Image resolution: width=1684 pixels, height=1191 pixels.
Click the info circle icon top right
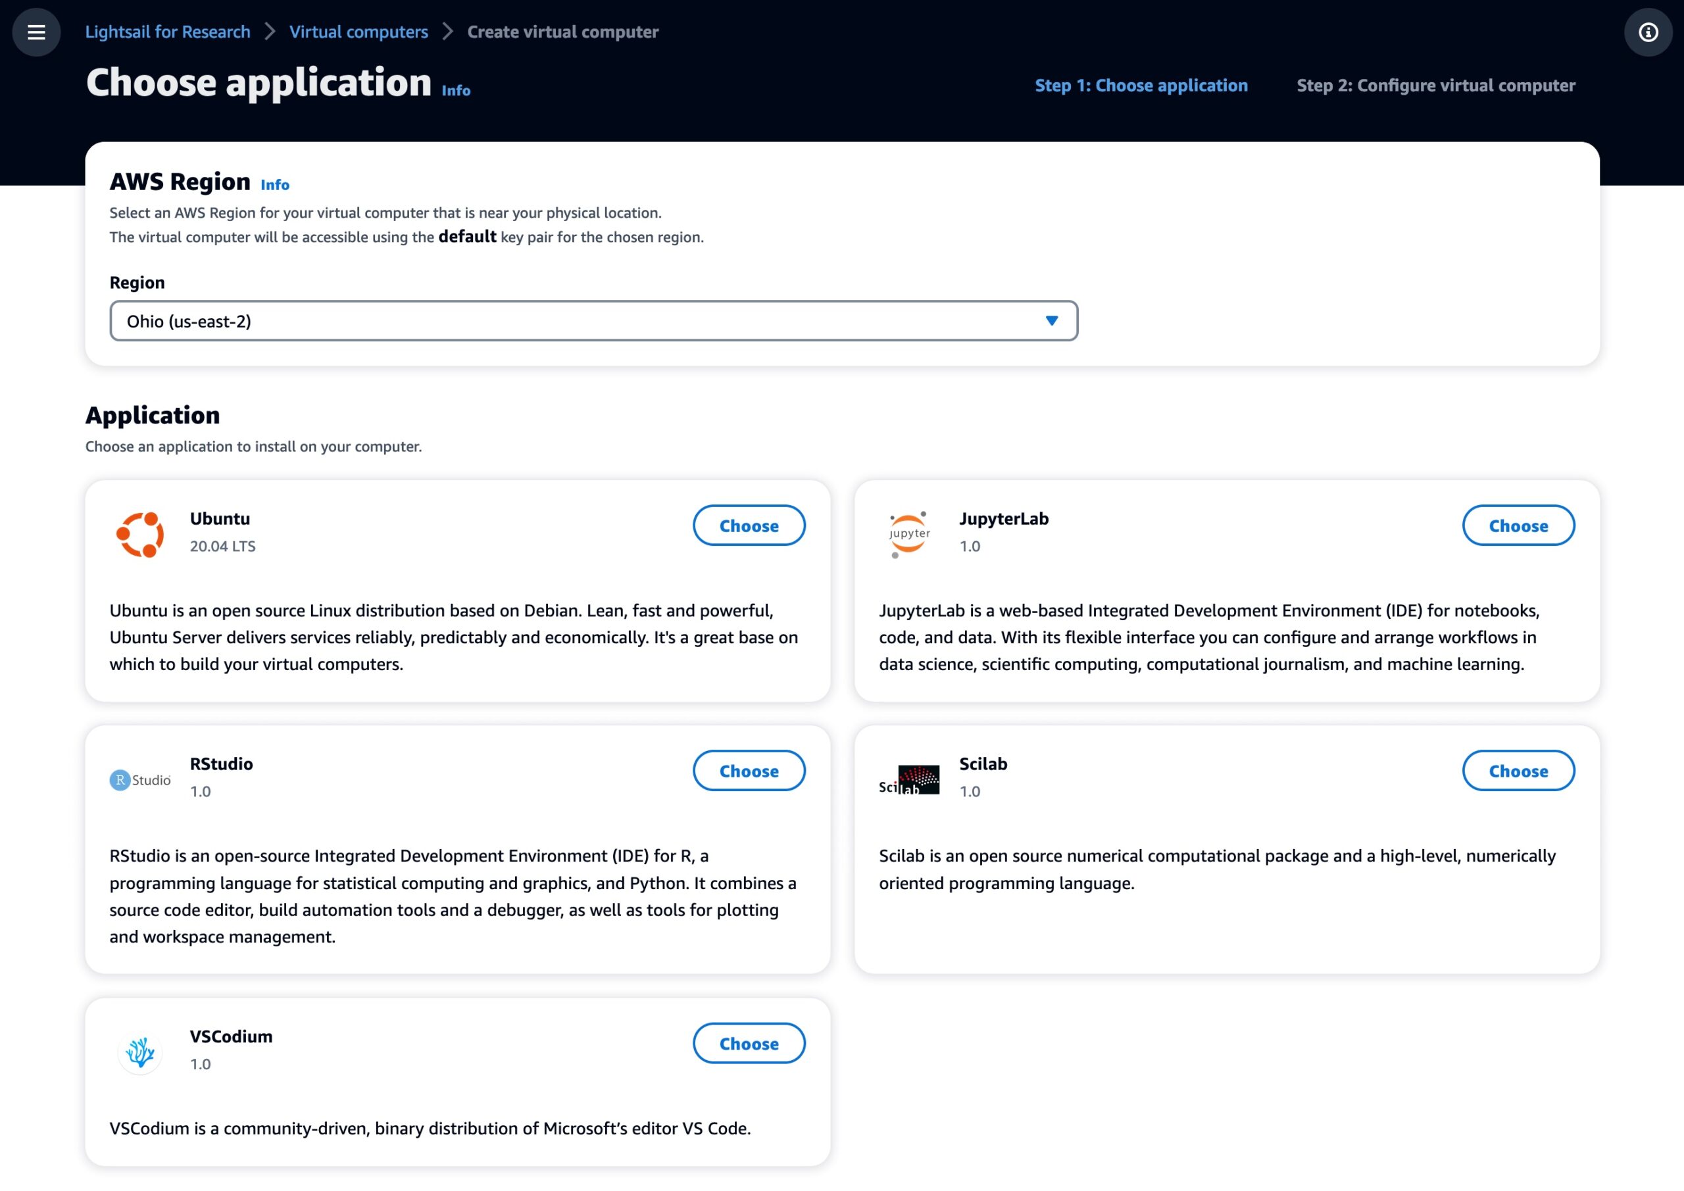(x=1648, y=32)
